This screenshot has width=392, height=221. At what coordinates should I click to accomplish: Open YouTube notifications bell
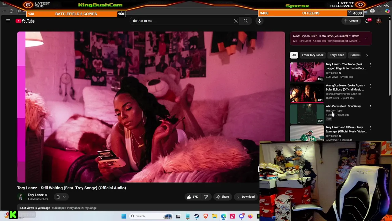[367, 21]
